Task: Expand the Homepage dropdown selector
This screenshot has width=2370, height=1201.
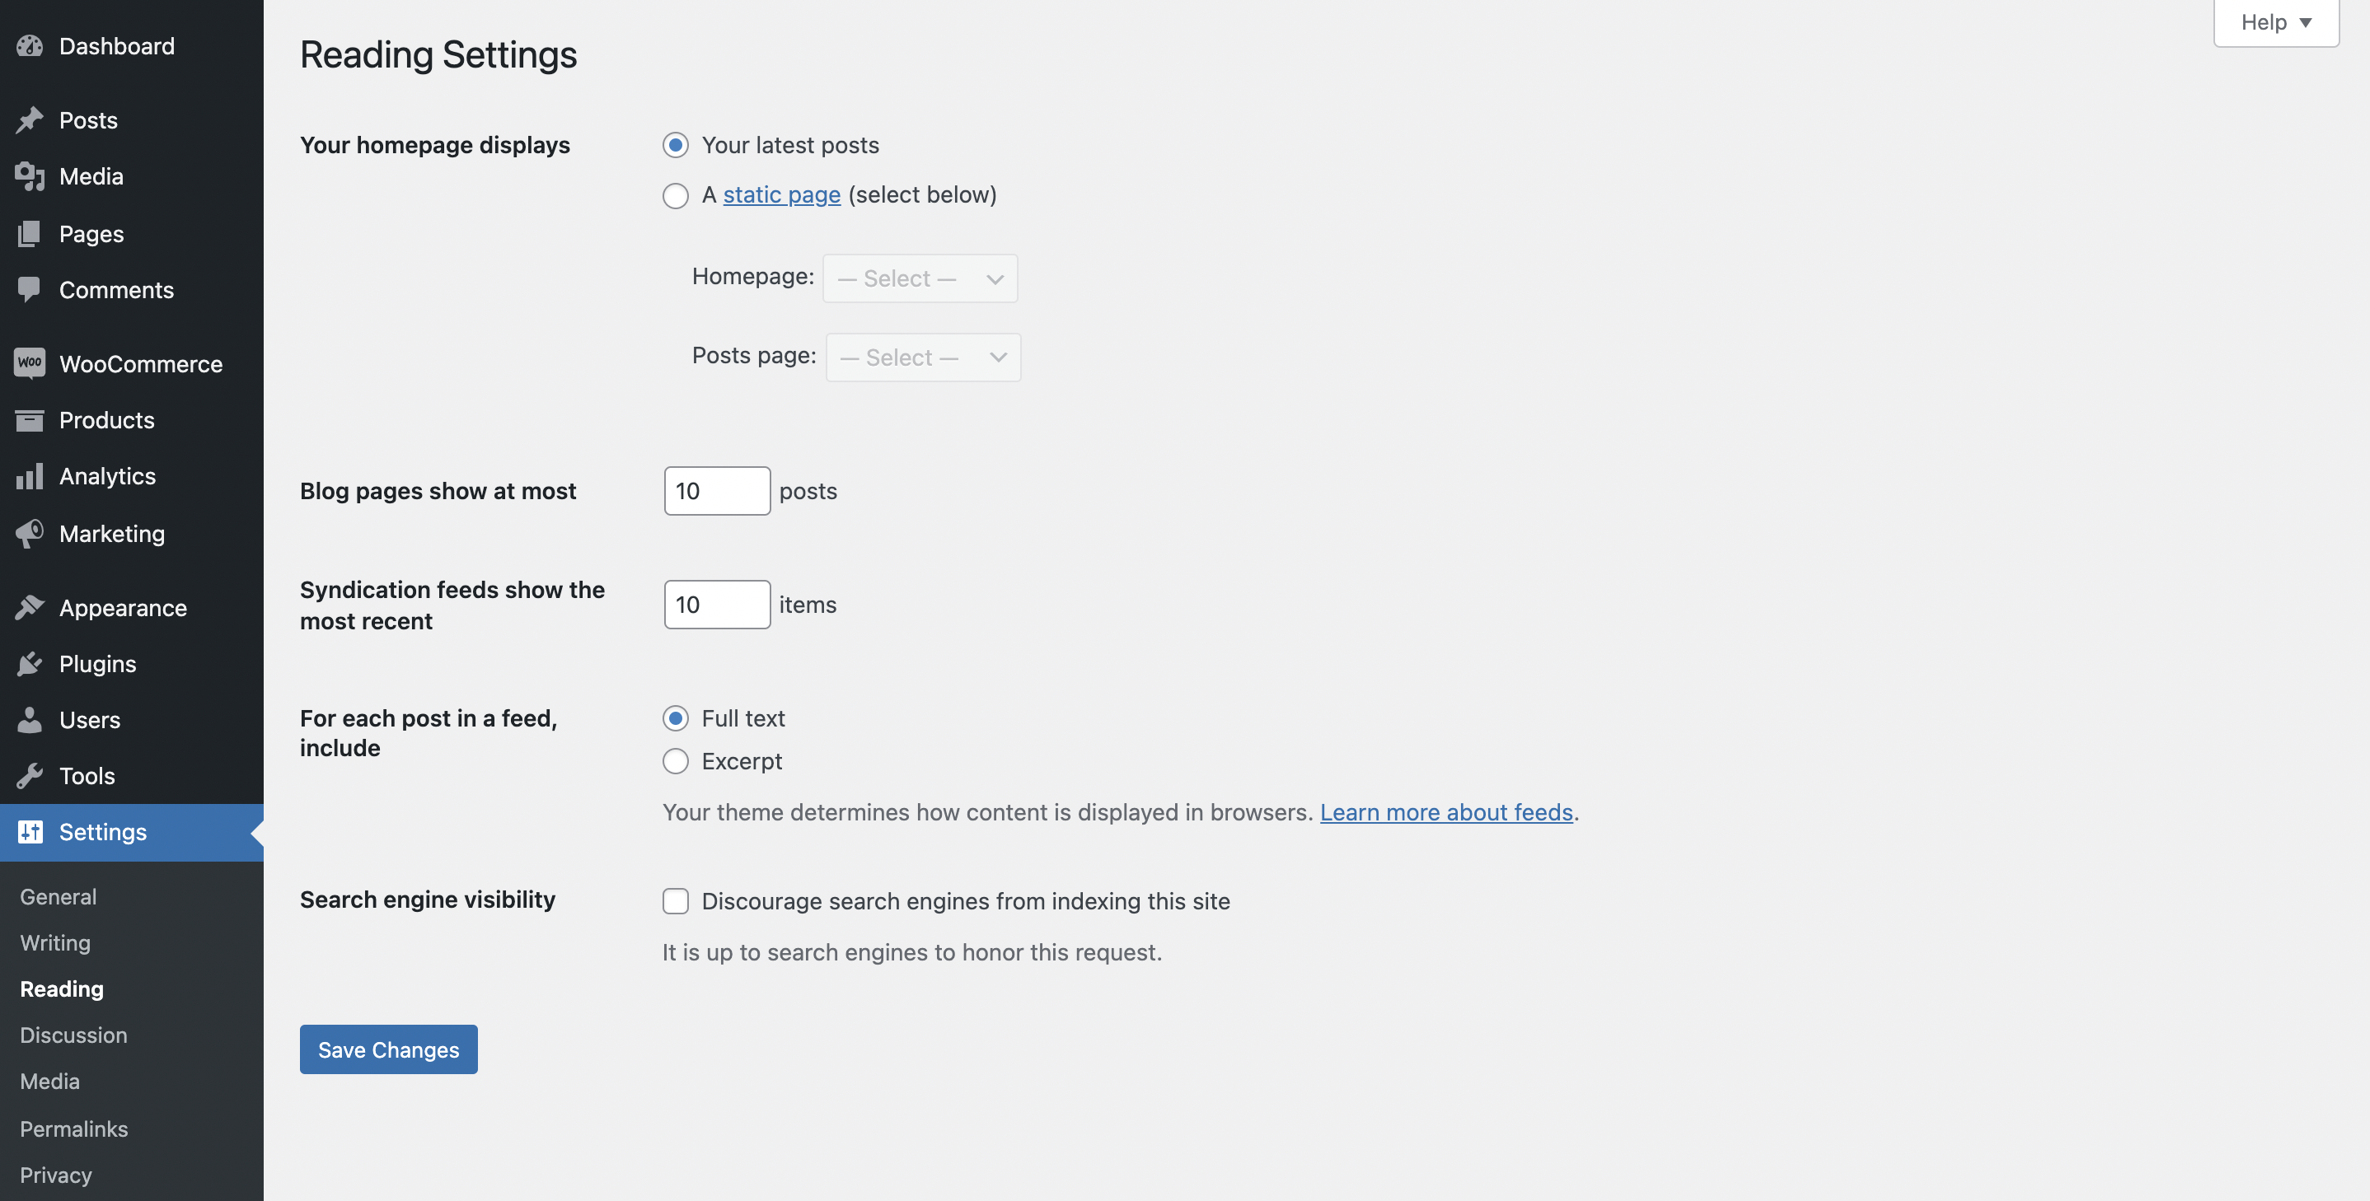Action: pyautogui.click(x=918, y=278)
